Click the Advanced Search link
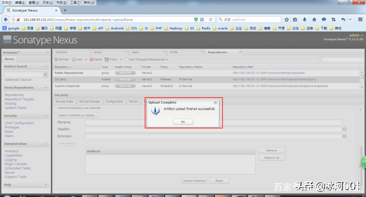 [18, 80]
